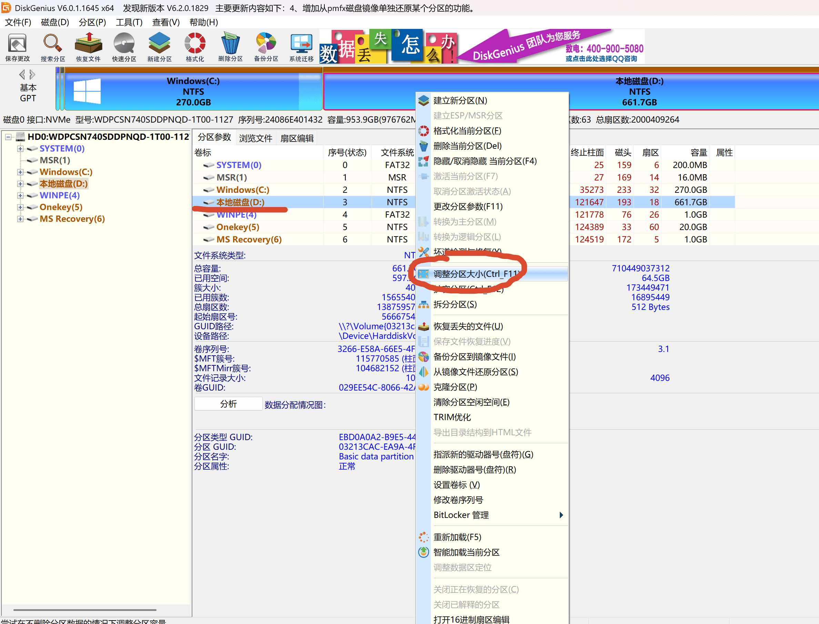Click the 格式化当前分区 lifebuoy icon in menu
The width and height of the screenshot is (819, 624).
click(423, 131)
